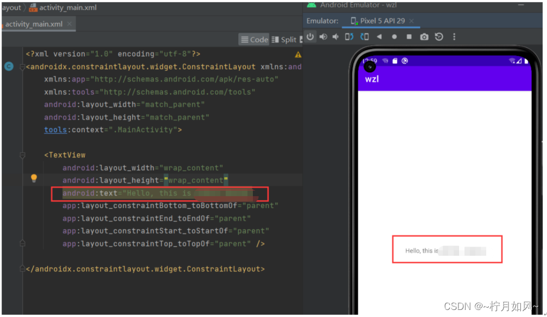Click the closing ConstraintLayout tag text
The width and height of the screenshot is (547, 317).
pos(145,269)
